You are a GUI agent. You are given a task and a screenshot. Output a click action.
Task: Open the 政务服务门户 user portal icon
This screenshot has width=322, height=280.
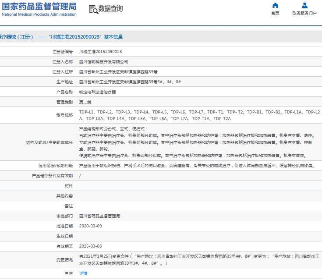coord(304,5)
